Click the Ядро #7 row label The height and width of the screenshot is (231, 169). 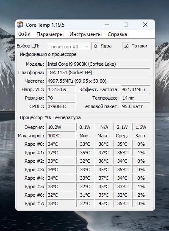pyautogui.click(x=34, y=203)
